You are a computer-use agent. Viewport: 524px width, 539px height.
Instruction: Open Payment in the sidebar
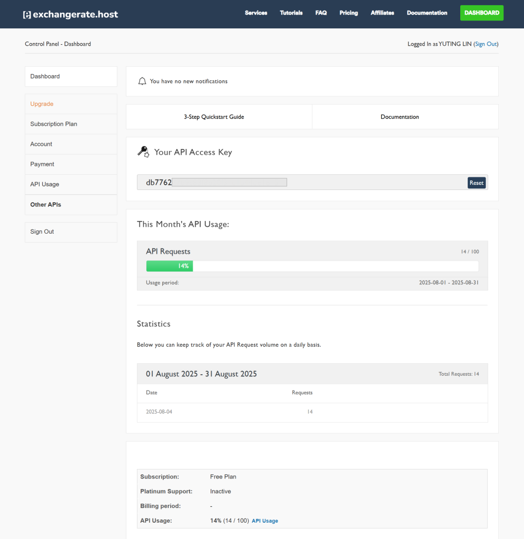(x=71, y=164)
